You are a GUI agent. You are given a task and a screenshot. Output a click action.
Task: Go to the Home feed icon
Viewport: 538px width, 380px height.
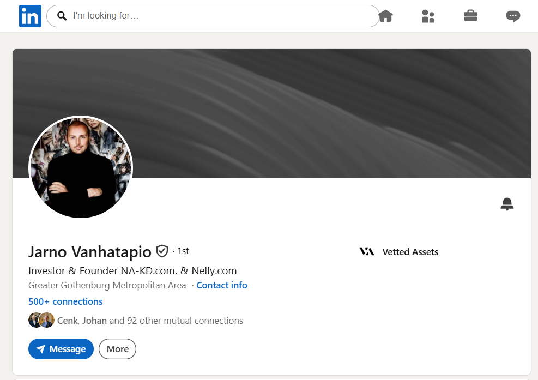pyautogui.click(x=386, y=16)
